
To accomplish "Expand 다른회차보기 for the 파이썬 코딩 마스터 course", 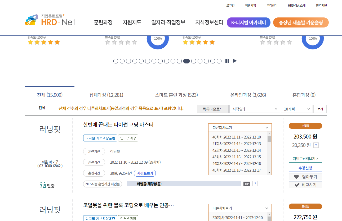I will (240, 127).
